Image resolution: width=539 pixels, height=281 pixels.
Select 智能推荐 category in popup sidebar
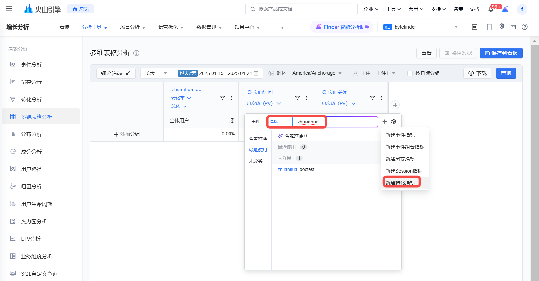point(258,139)
